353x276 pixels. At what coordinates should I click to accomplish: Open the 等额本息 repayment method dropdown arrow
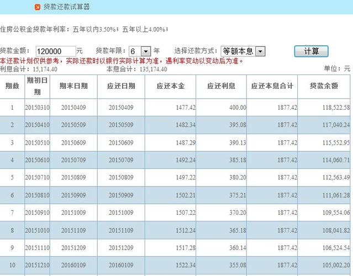(261, 51)
